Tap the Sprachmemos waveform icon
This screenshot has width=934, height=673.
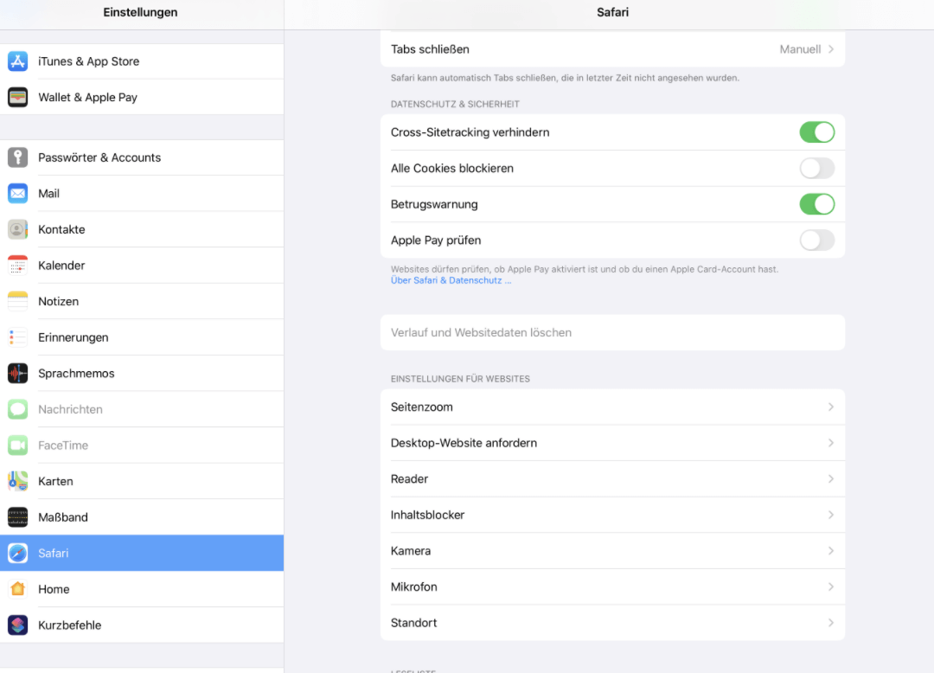point(18,374)
